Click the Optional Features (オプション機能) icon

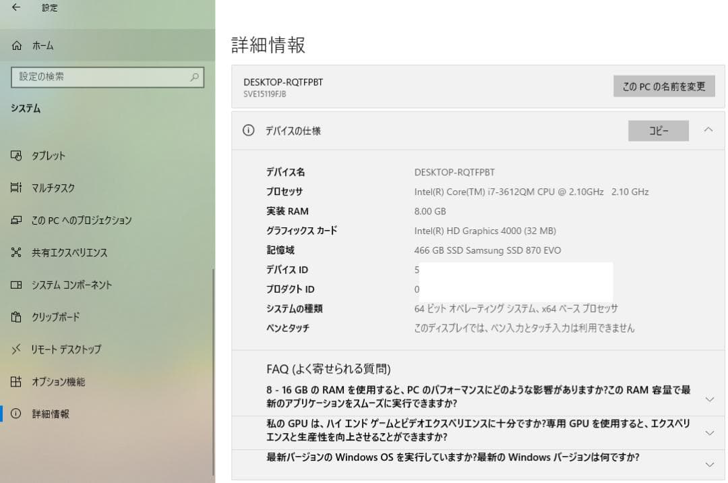[x=16, y=382]
